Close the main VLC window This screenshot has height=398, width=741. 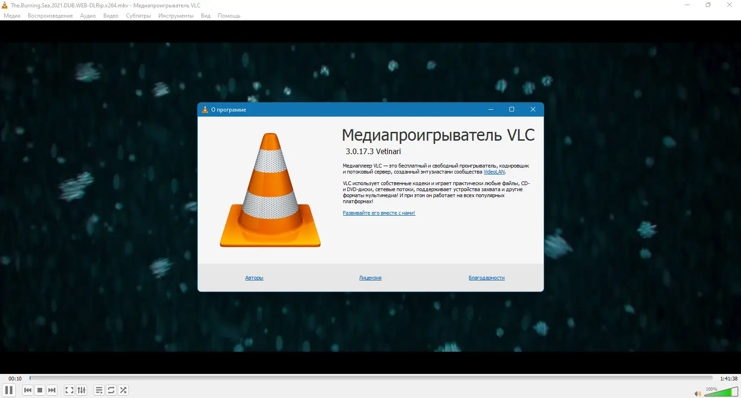pos(729,5)
